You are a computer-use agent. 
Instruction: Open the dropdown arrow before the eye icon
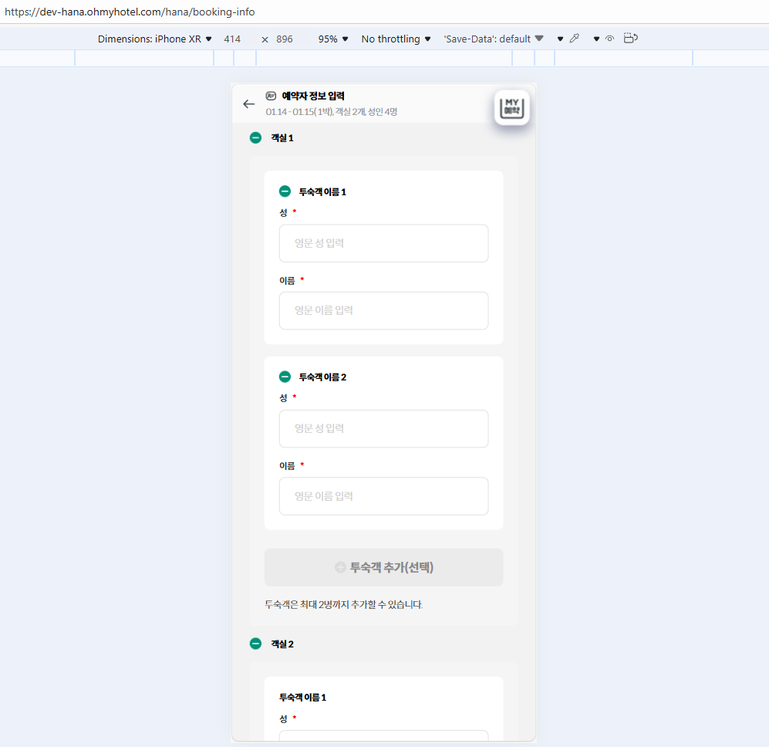point(596,39)
